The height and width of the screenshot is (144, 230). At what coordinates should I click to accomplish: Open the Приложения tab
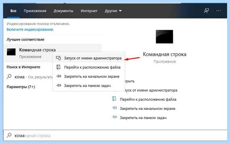35,11
